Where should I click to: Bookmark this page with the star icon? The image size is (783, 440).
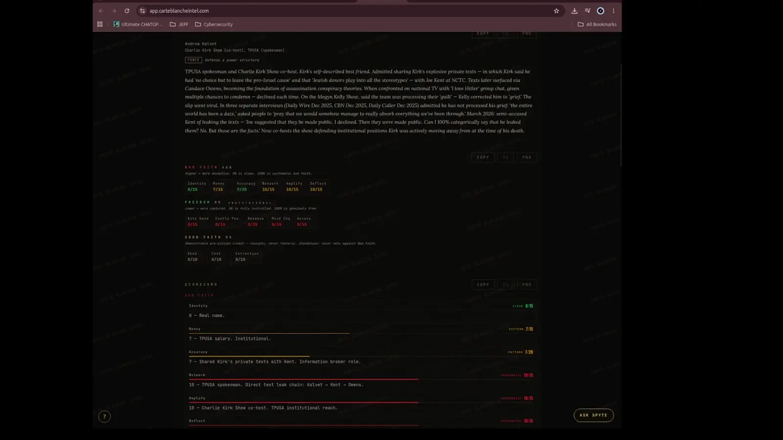point(556,11)
